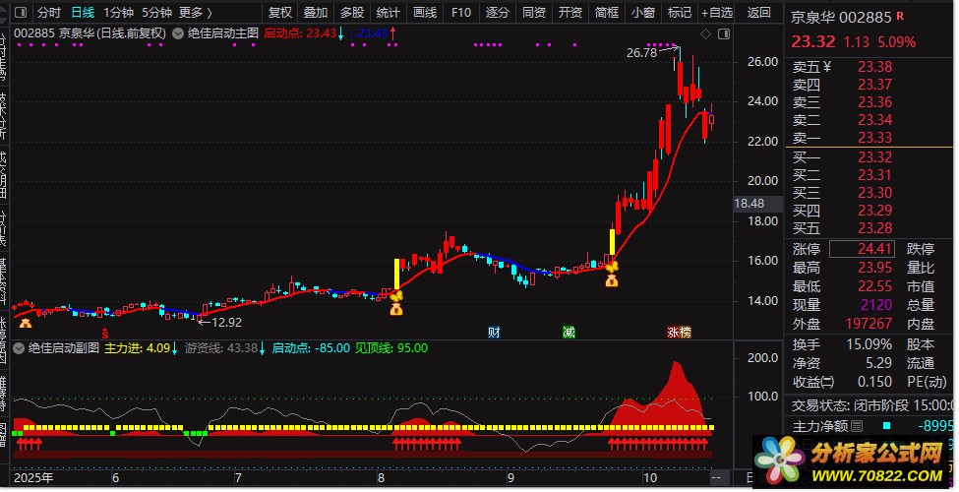Click the red R mark beside 002885

(x=900, y=16)
